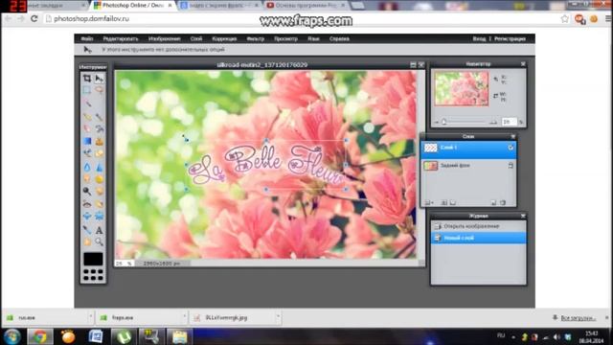Select the background layer row
This screenshot has height=345, width=613.
point(468,166)
